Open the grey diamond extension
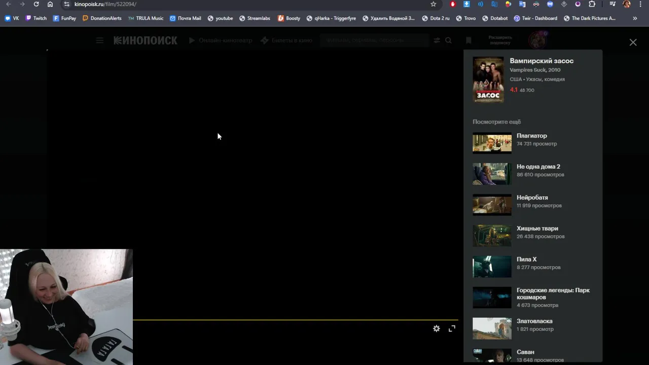649x365 pixels. 564,4
